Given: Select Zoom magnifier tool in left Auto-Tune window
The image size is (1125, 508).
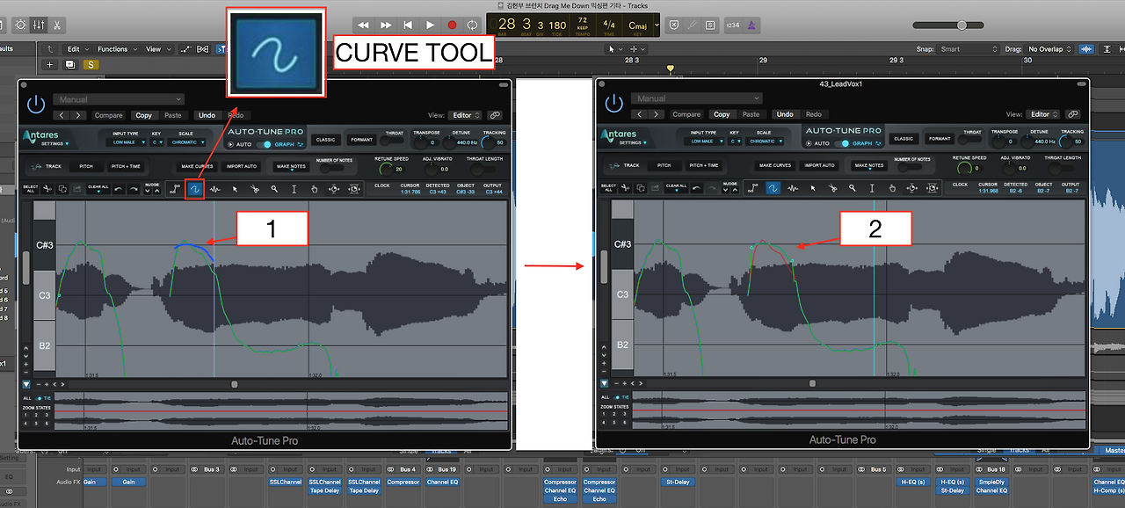Looking at the screenshot, I should (x=274, y=188).
